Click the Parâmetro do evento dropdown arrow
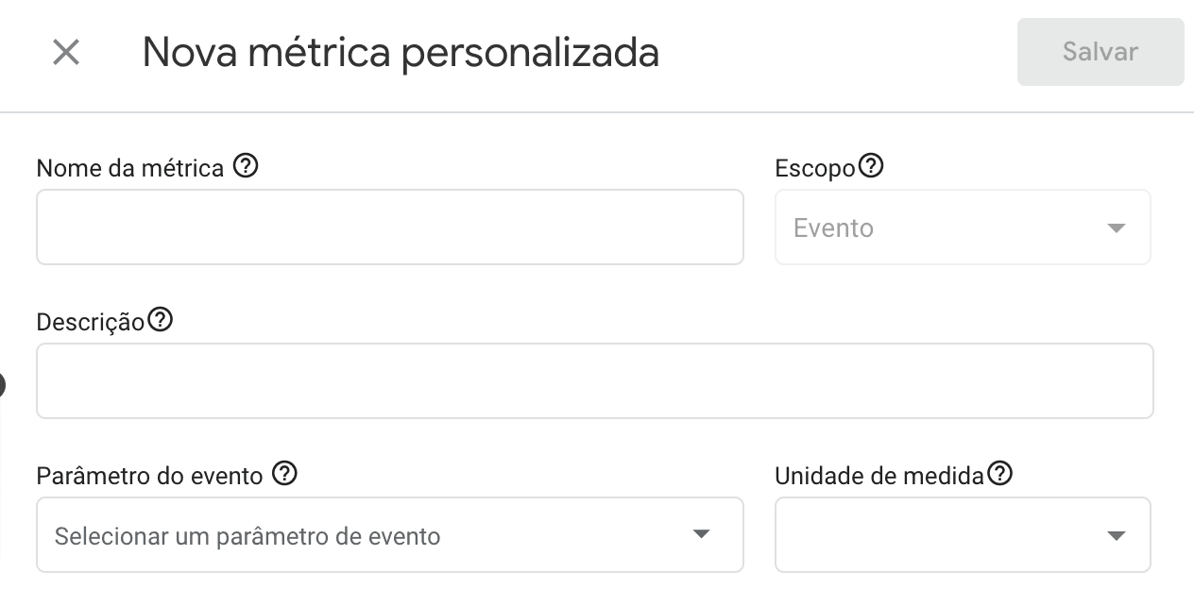This screenshot has width=1194, height=606. pyautogui.click(x=701, y=534)
